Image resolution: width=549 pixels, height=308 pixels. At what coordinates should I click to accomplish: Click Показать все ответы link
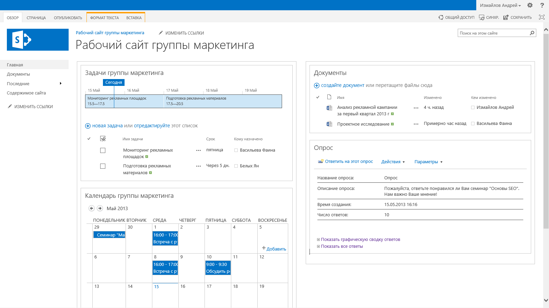(342, 246)
